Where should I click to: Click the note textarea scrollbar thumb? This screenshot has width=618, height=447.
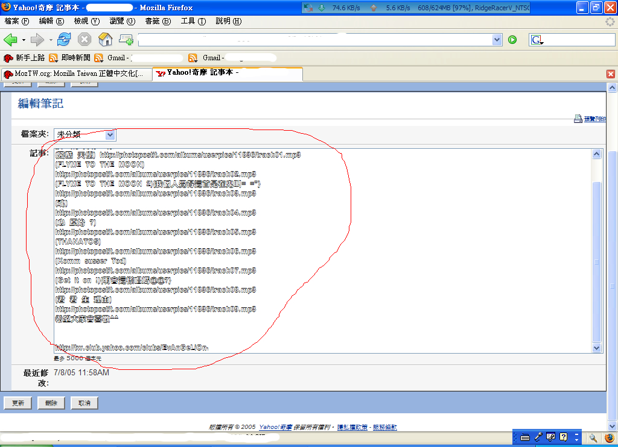click(x=596, y=261)
